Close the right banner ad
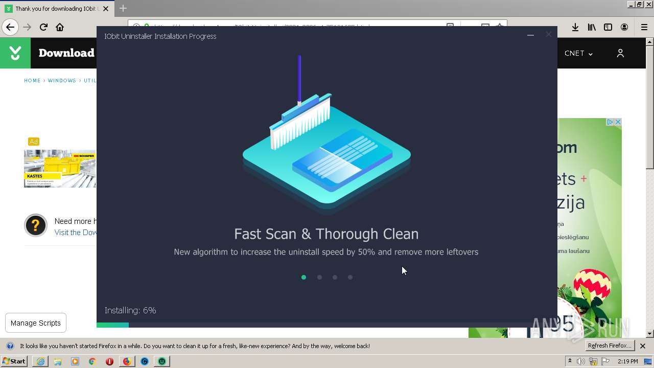Viewport: 654px width, 368px height. click(x=618, y=122)
